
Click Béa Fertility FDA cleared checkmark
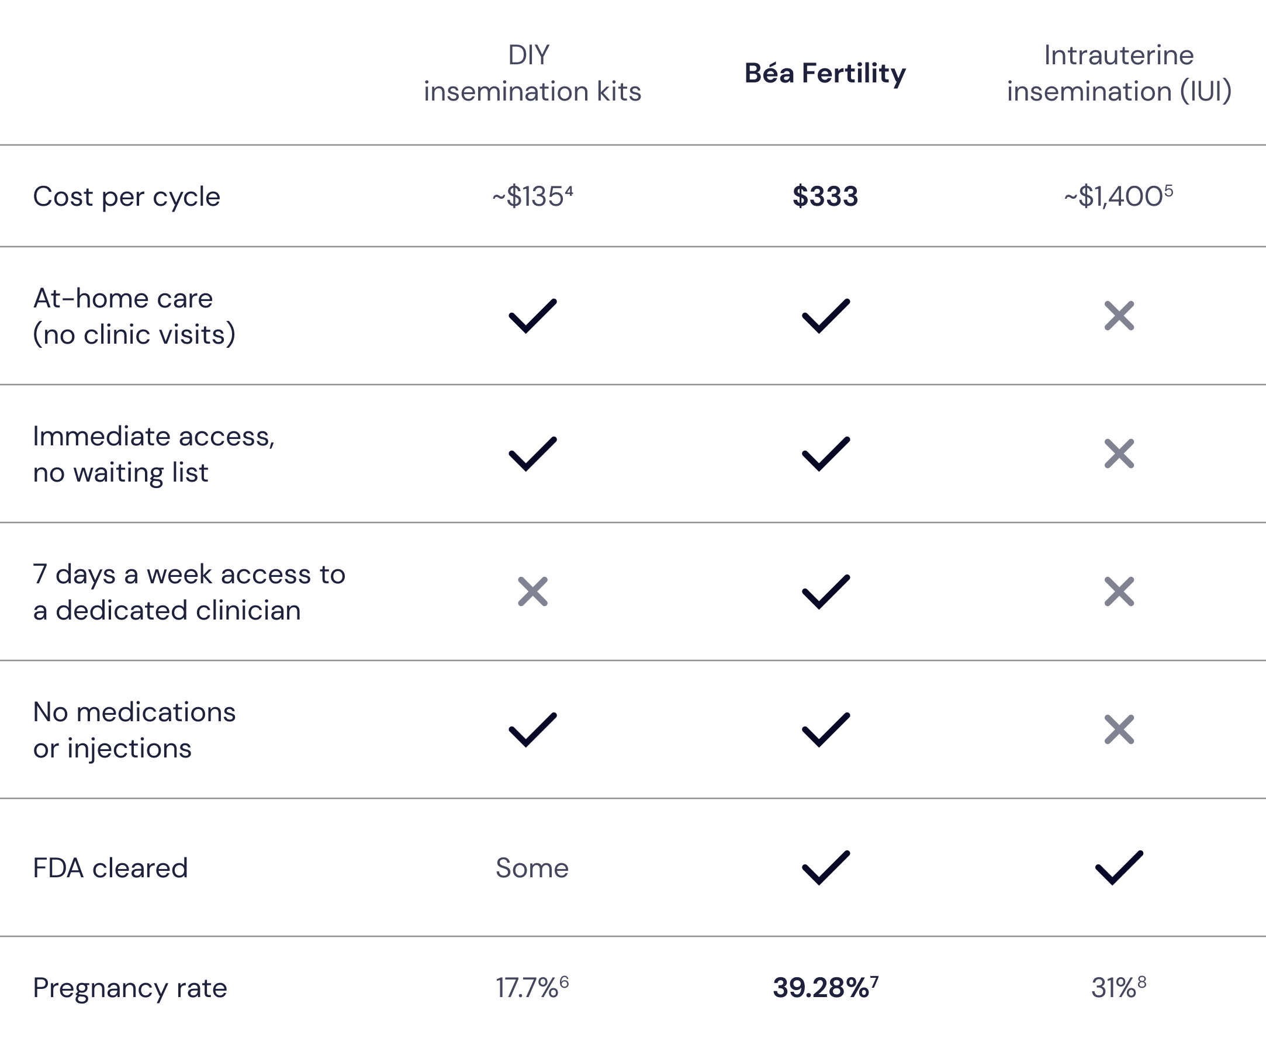(825, 867)
